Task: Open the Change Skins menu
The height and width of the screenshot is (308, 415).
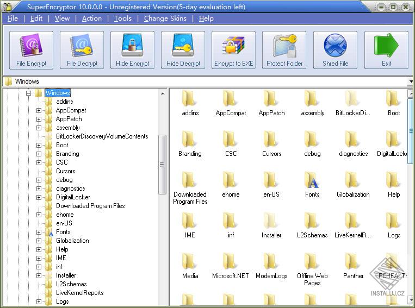Action: point(165,18)
